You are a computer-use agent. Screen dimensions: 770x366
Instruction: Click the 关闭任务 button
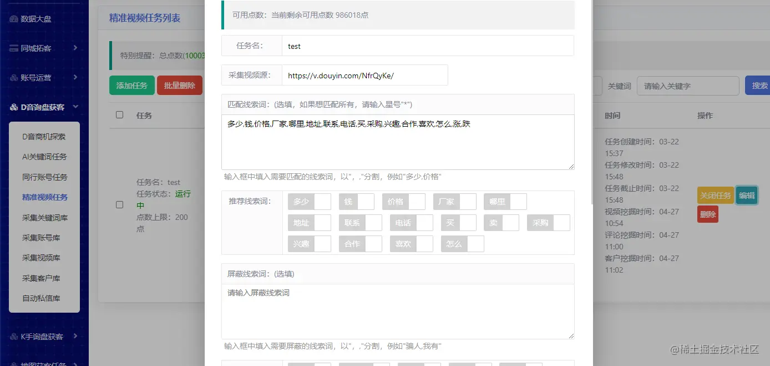coord(716,195)
